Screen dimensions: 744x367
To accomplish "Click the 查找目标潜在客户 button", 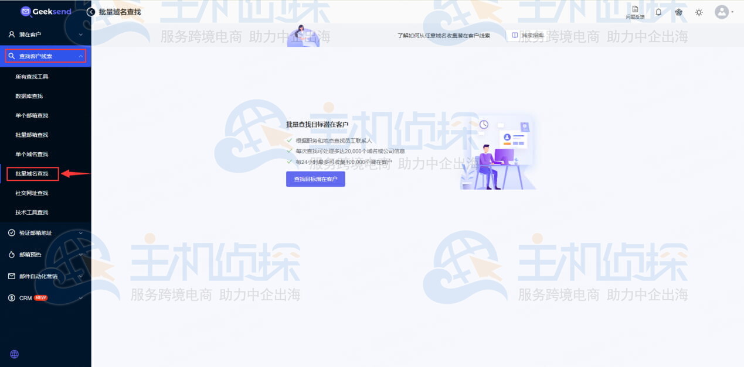I will point(315,179).
